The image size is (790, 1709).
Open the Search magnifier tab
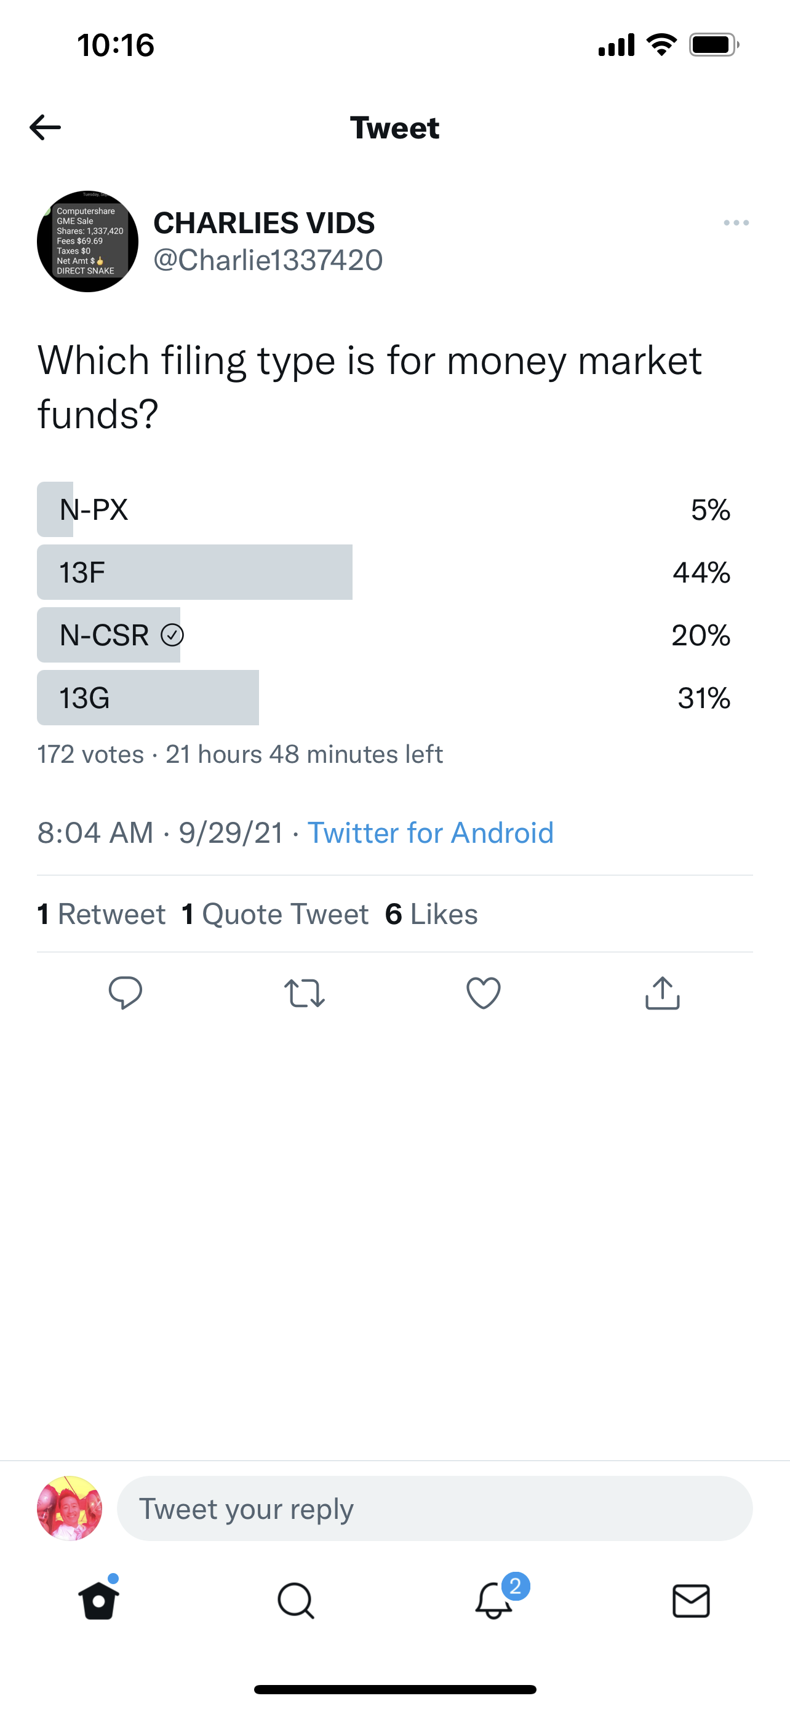[296, 1601]
